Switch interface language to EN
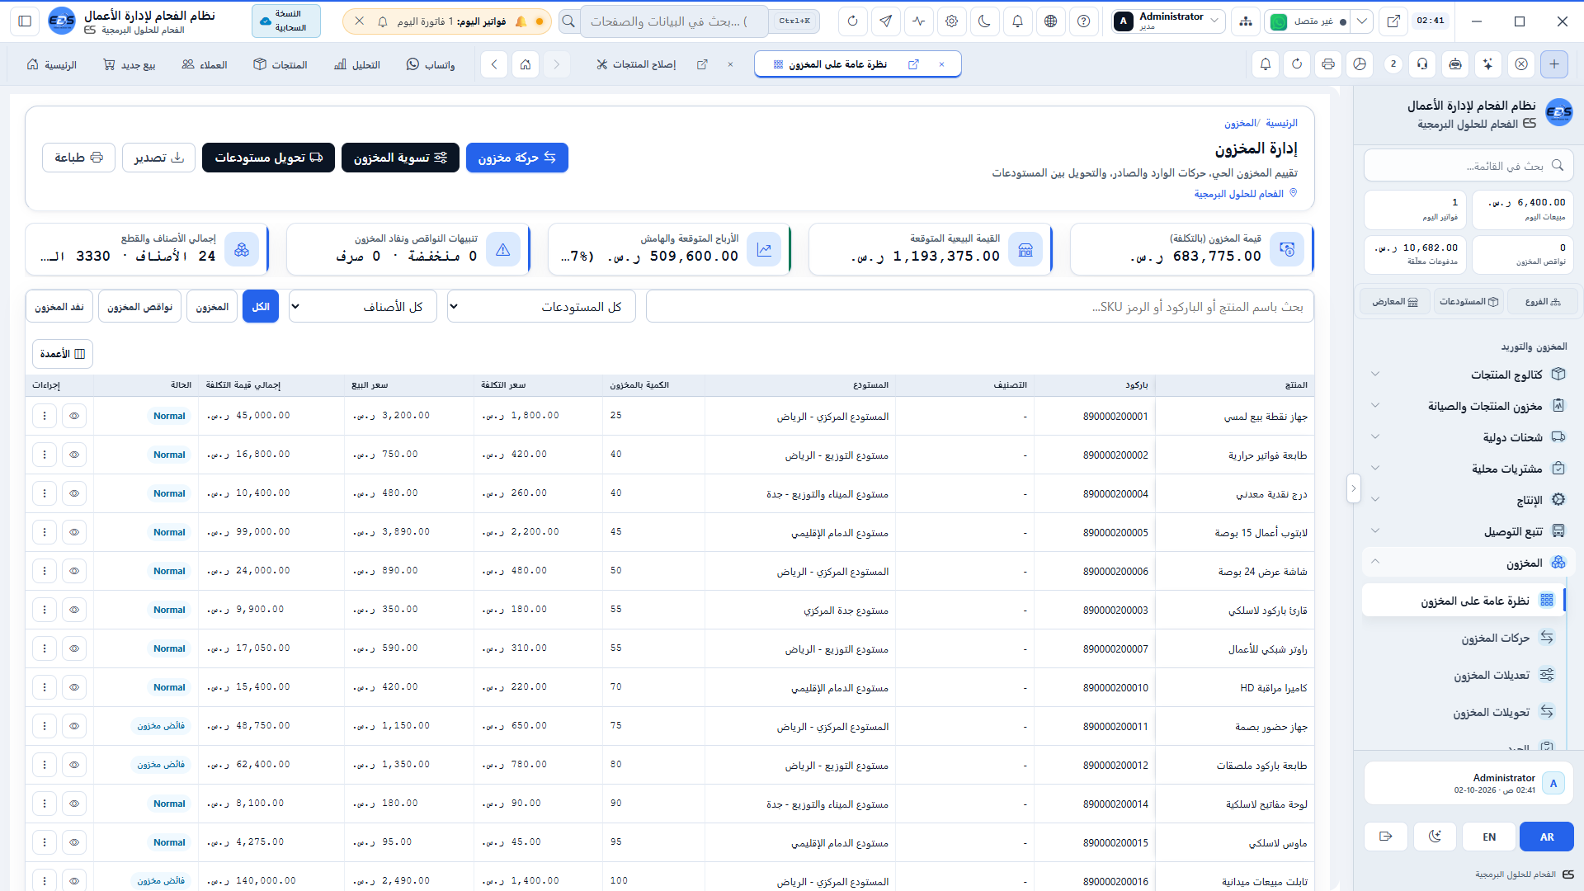Viewport: 1584px width, 891px height. (1489, 837)
